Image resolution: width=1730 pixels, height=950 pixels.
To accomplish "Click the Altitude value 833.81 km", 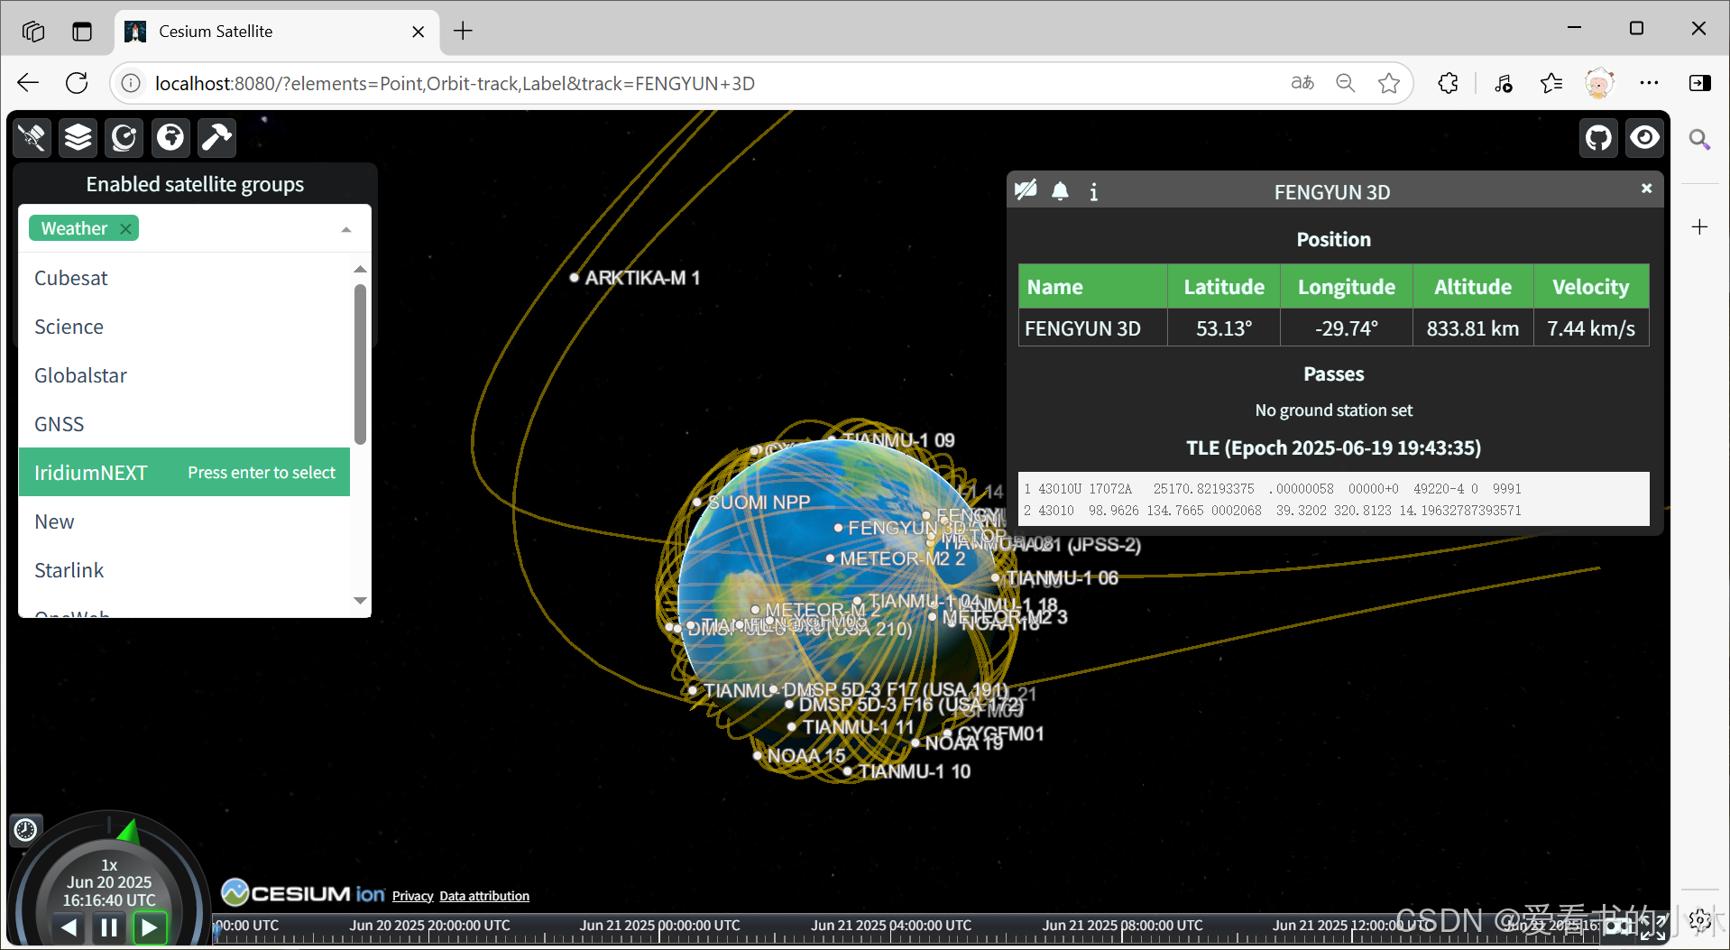I will coord(1472,328).
